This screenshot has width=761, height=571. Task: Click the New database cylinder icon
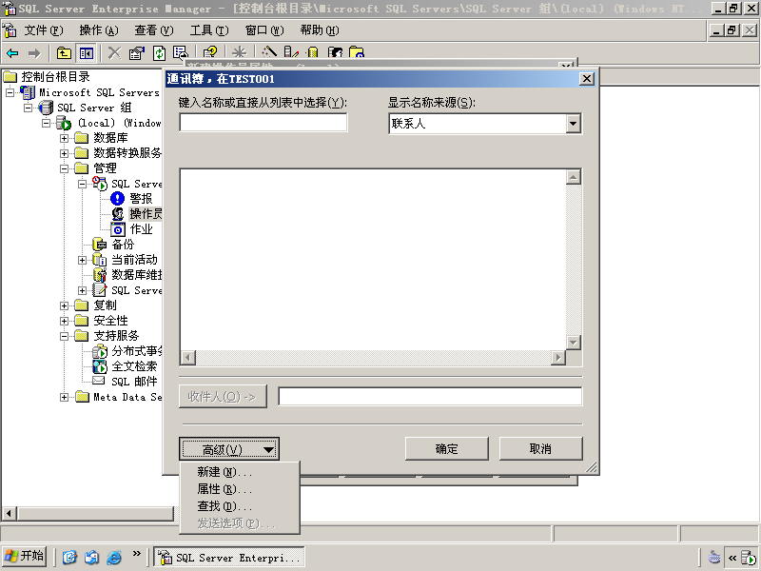[x=313, y=51]
